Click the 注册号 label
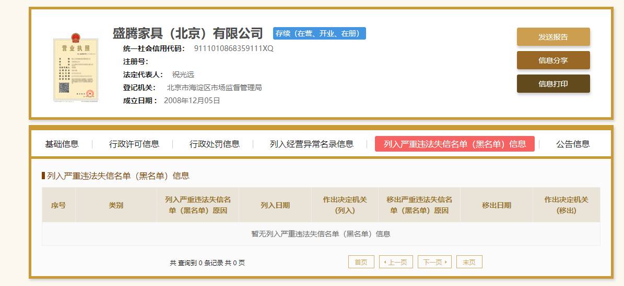Viewport: 624px width, 286px height. pos(136,61)
